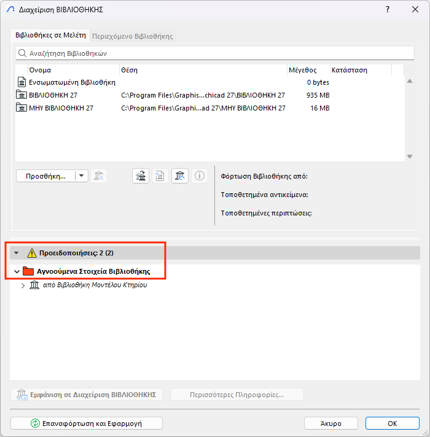Click the 935 MB size cell
The width and height of the screenshot is (430, 437).
(318, 95)
